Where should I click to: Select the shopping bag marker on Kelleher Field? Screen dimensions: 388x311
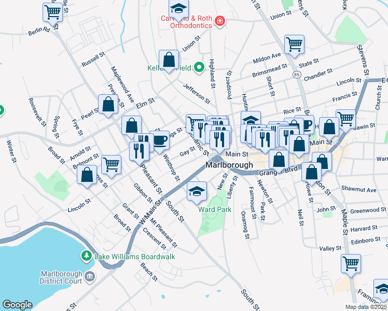(x=169, y=61)
